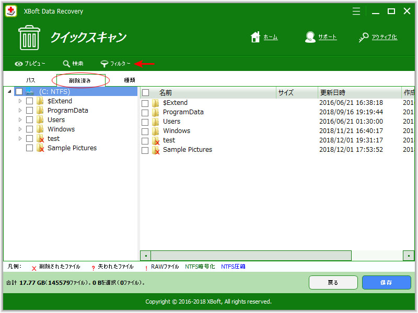Viewport: 418px width, 313px height.
Task: Expand the $Extend tree node
Action: point(20,101)
